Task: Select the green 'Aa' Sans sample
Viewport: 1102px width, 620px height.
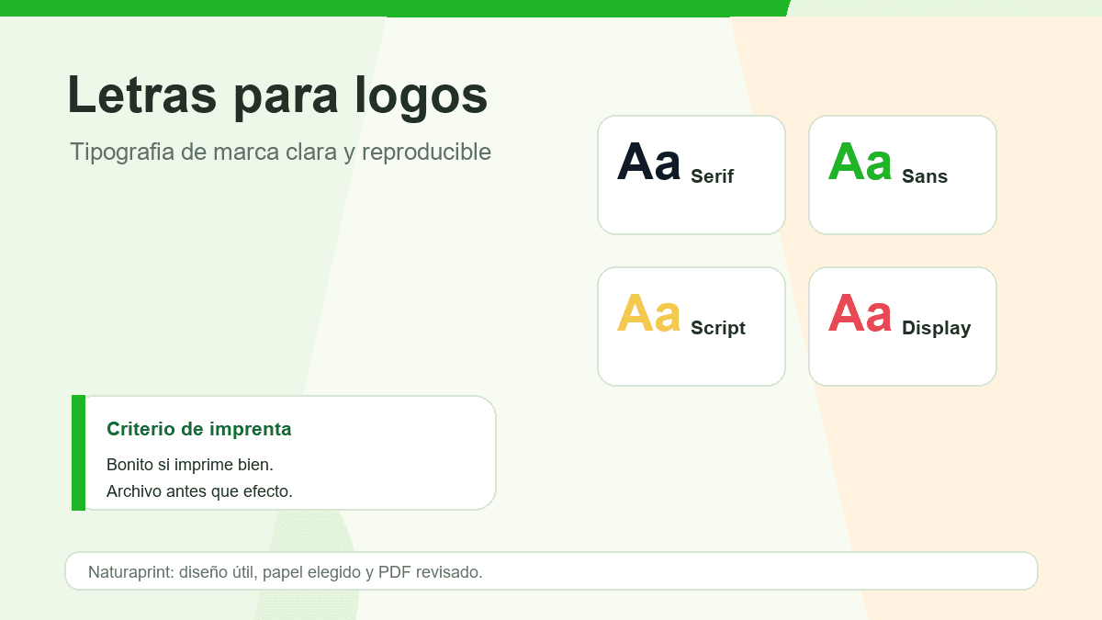Action: 860,162
